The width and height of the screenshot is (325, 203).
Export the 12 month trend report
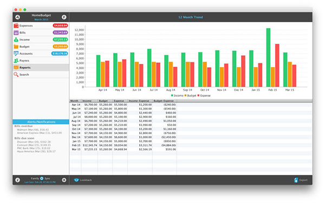pos(301,180)
